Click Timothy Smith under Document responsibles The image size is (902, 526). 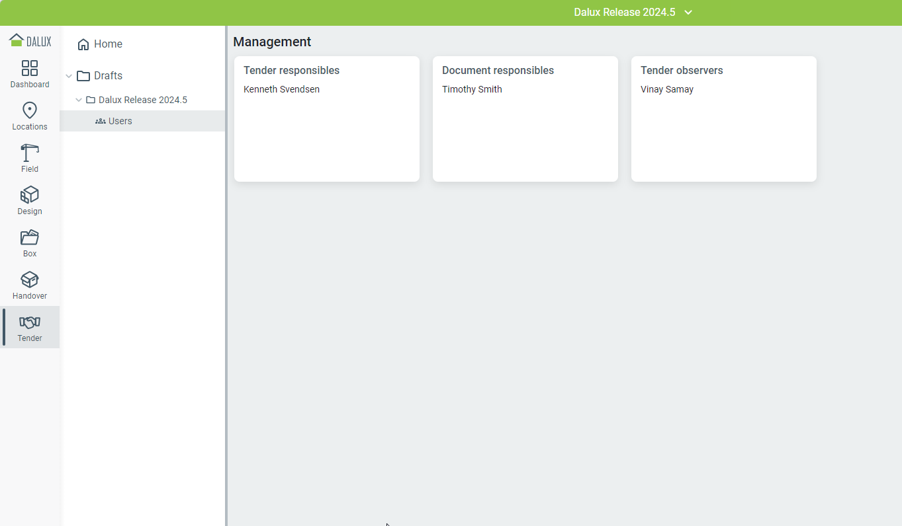[x=472, y=89]
